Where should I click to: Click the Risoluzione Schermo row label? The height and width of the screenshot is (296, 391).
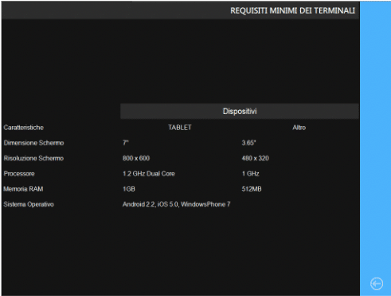33,158
